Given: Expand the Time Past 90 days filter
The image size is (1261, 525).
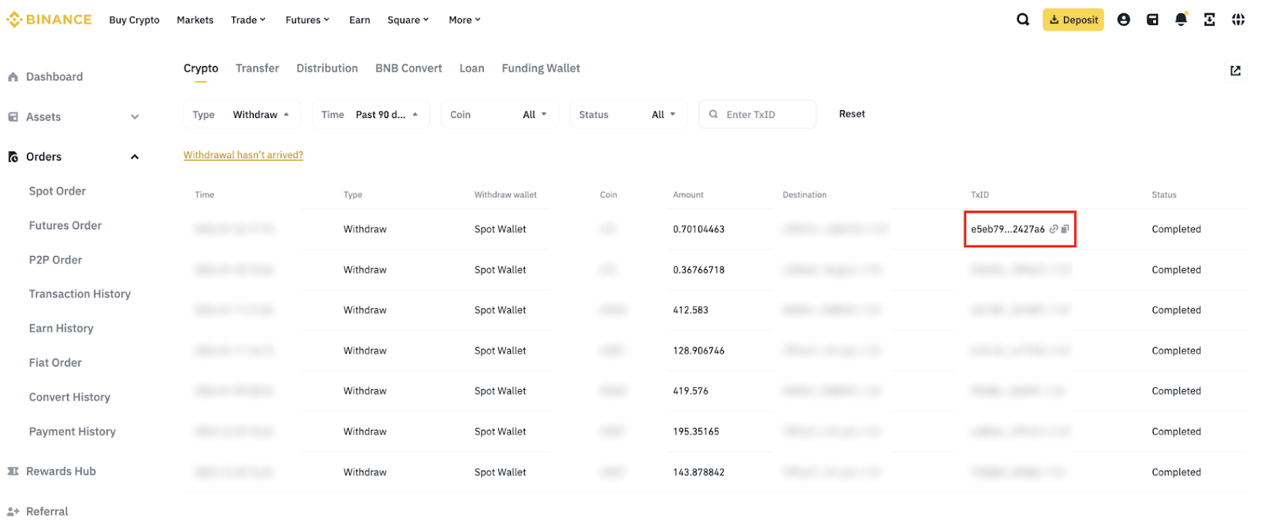Looking at the screenshot, I should point(370,114).
